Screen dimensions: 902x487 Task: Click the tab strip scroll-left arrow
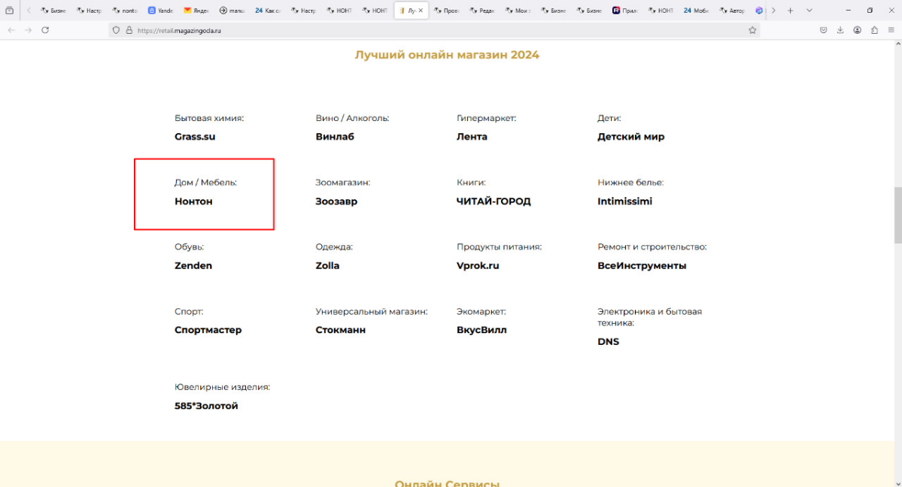(x=29, y=11)
